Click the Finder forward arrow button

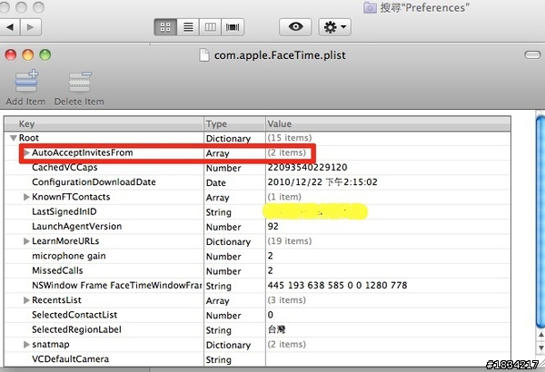[x=31, y=27]
